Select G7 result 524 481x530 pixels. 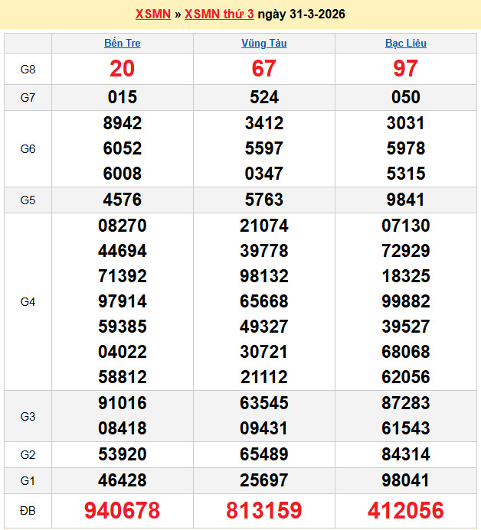(x=263, y=97)
